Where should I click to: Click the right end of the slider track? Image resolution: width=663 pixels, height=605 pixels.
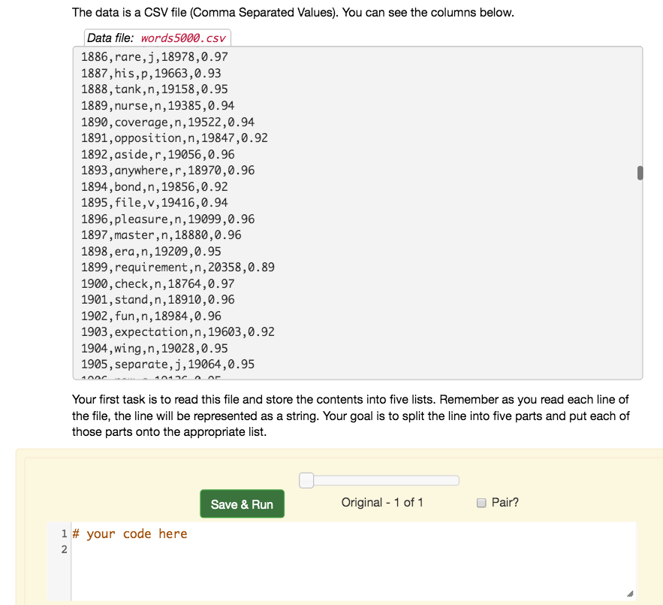(x=454, y=479)
